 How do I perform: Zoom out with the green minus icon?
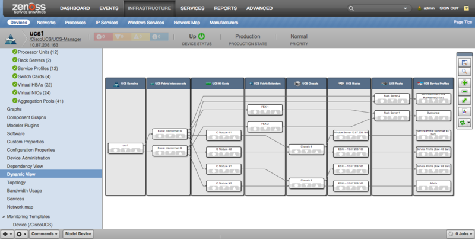464,91
